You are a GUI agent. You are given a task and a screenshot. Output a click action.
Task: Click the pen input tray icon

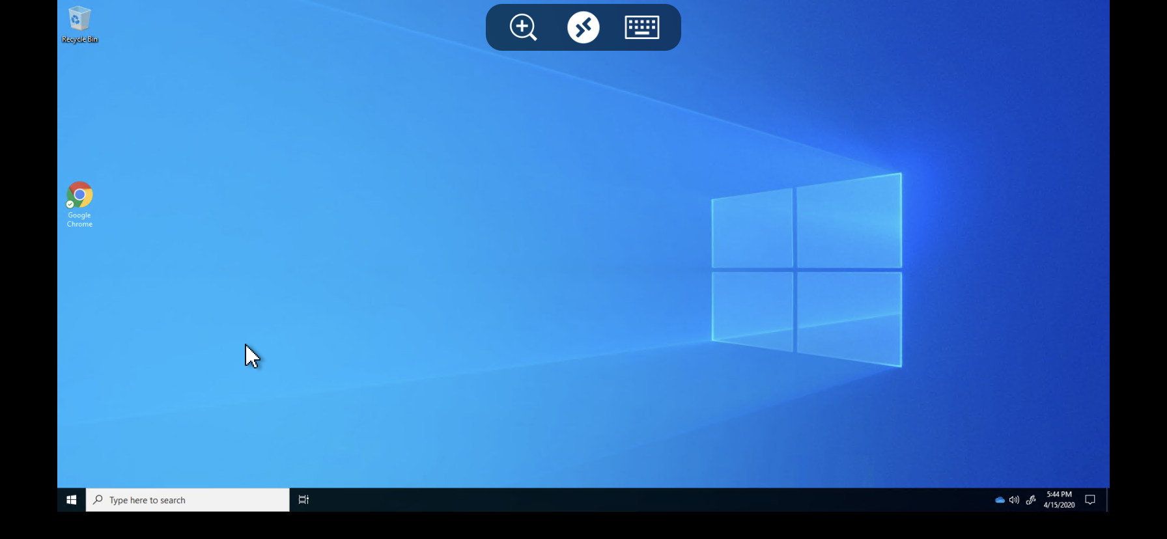(1031, 500)
